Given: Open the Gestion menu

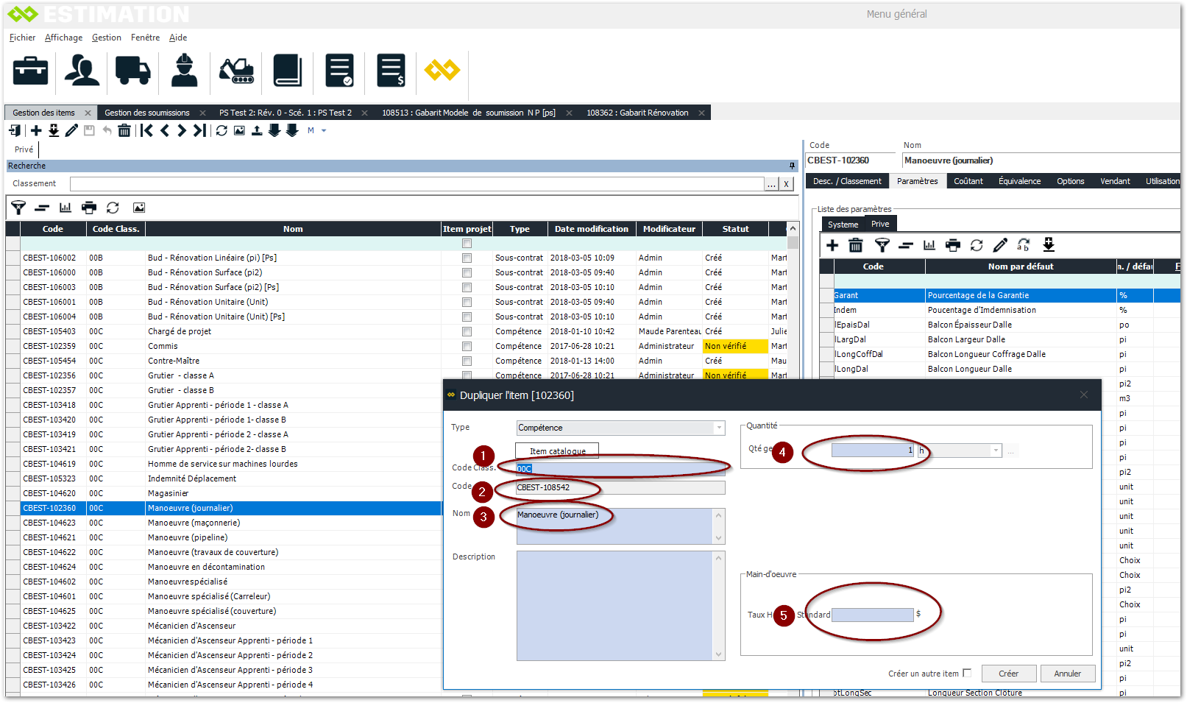Looking at the screenshot, I should tap(106, 38).
